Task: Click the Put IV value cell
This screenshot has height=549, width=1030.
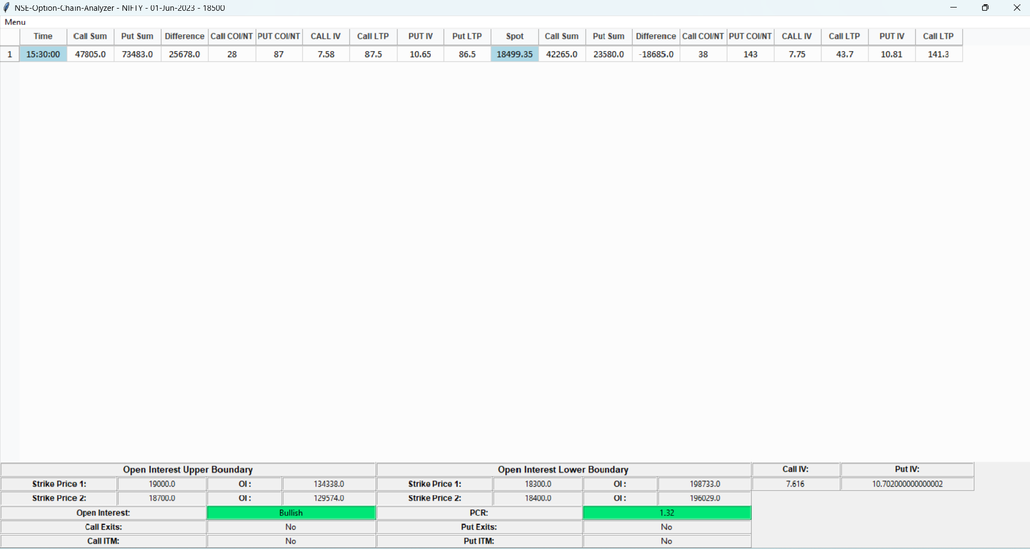Action: pyautogui.click(x=907, y=483)
